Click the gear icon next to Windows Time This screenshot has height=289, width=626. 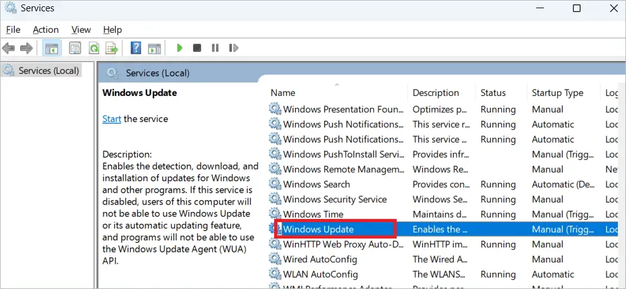pyautogui.click(x=275, y=214)
